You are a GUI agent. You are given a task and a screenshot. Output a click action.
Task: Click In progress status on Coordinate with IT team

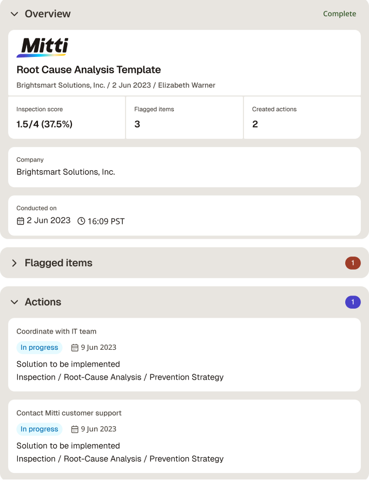tap(39, 348)
